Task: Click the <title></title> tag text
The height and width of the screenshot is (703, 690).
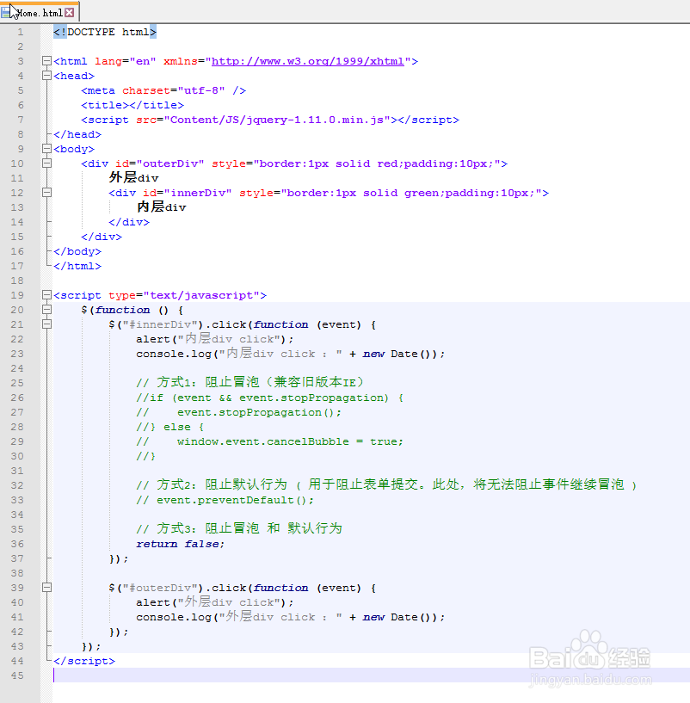Action: (132, 105)
